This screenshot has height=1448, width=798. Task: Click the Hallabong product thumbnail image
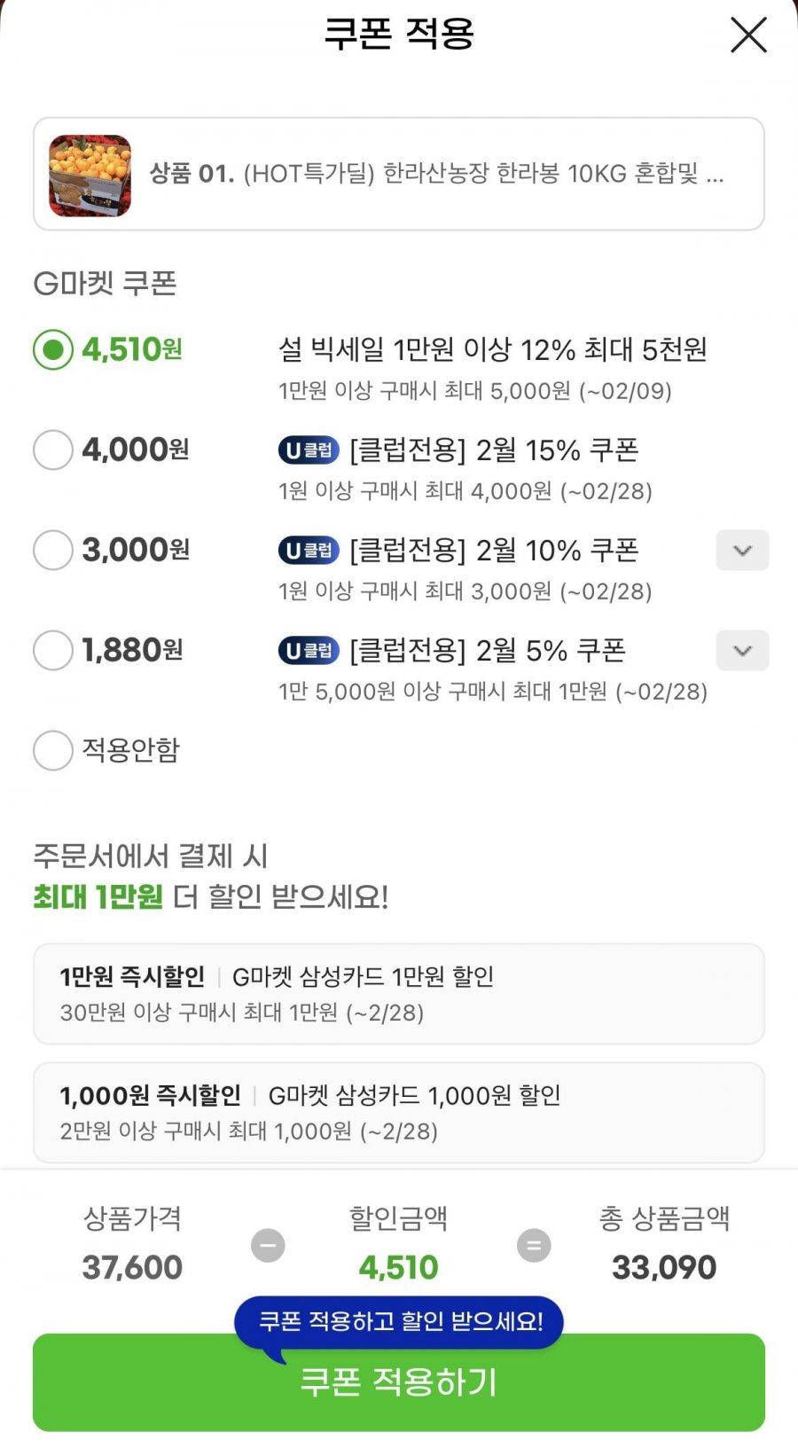[x=90, y=176]
